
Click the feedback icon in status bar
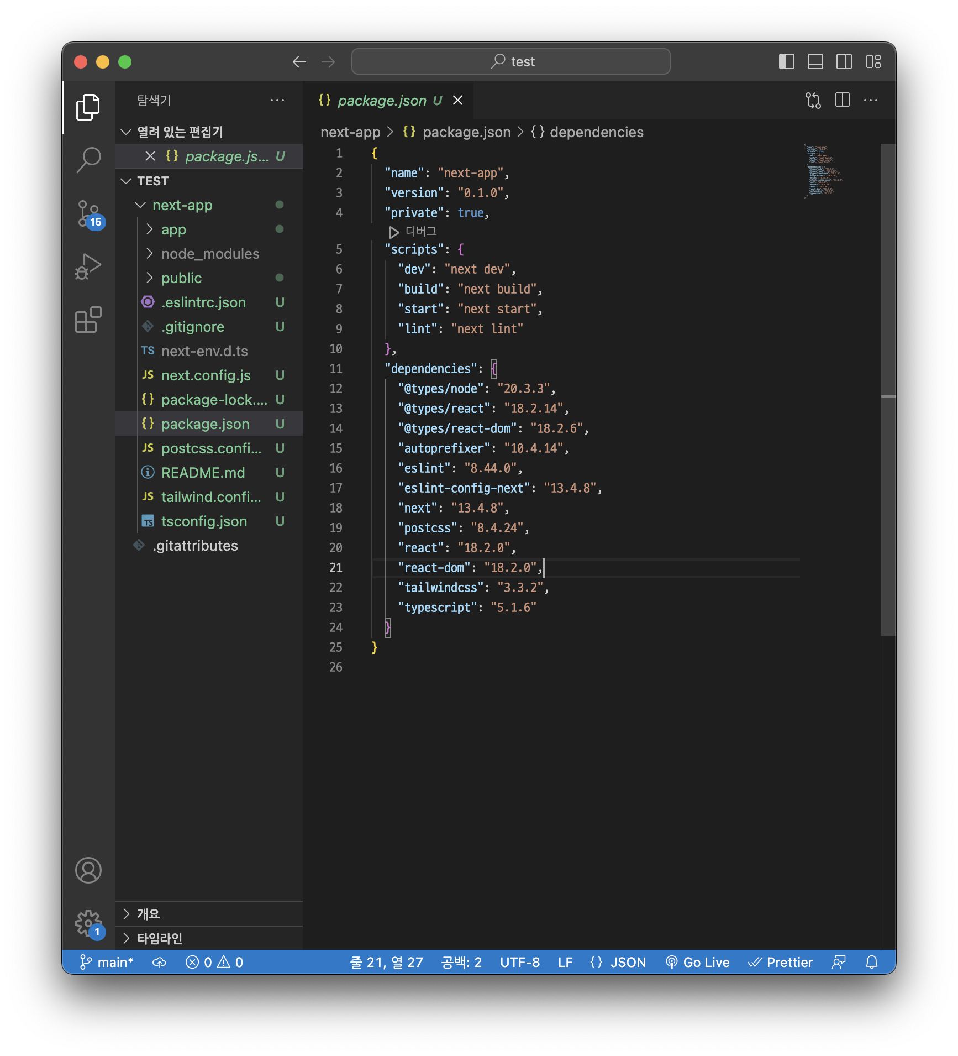[839, 963]
